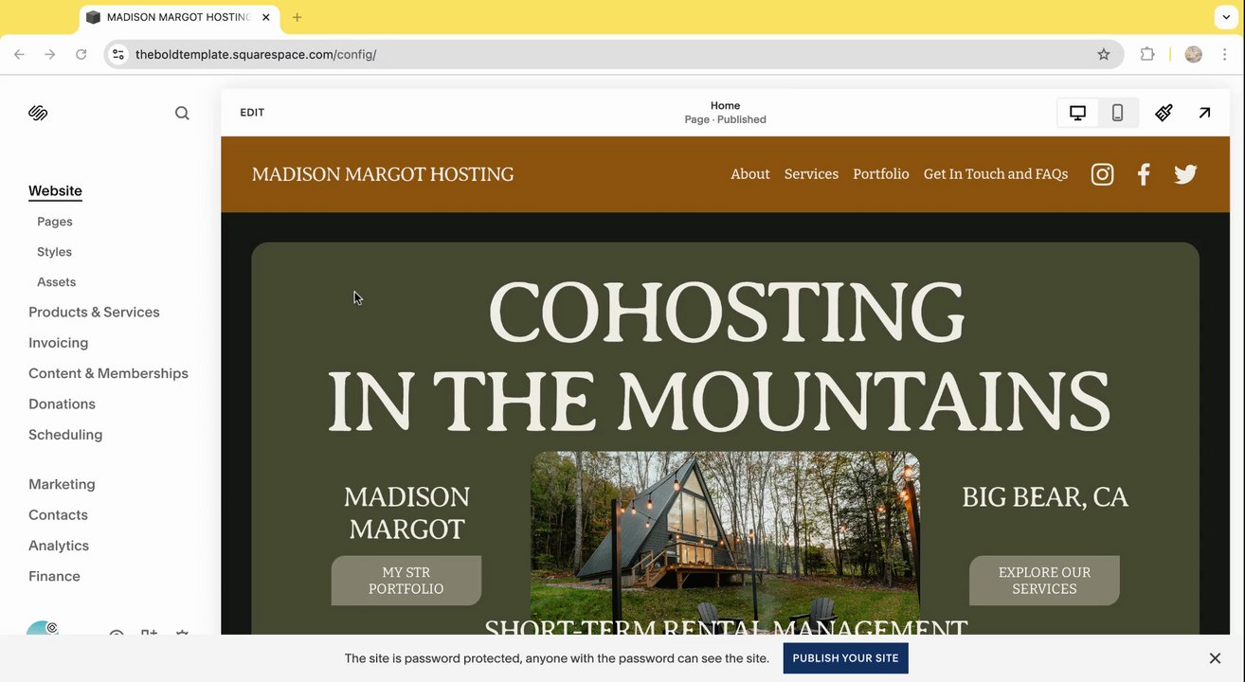Click the Home page title label
The image size is (1245, 682).
[x=725, y=106]
